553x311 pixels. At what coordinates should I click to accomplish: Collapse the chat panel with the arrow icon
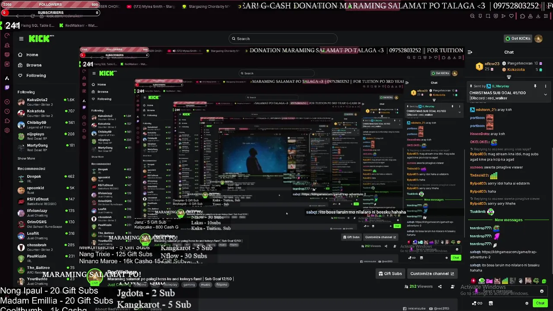[470, 52]
